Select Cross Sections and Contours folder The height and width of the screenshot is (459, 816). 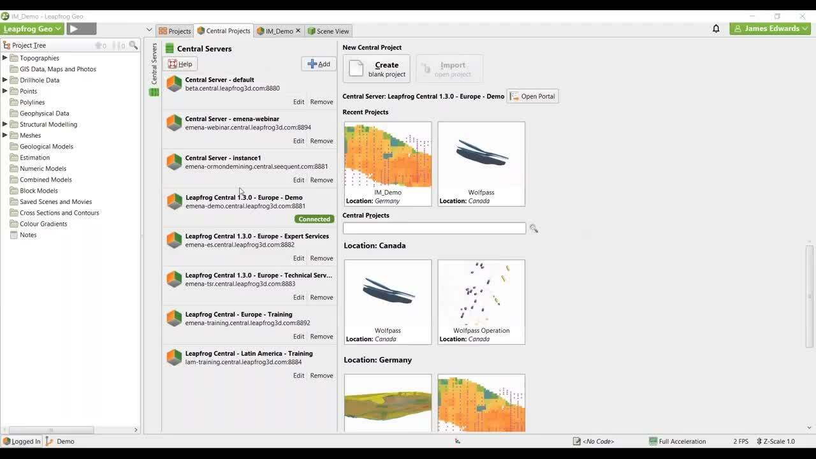(x=54, y=213)
